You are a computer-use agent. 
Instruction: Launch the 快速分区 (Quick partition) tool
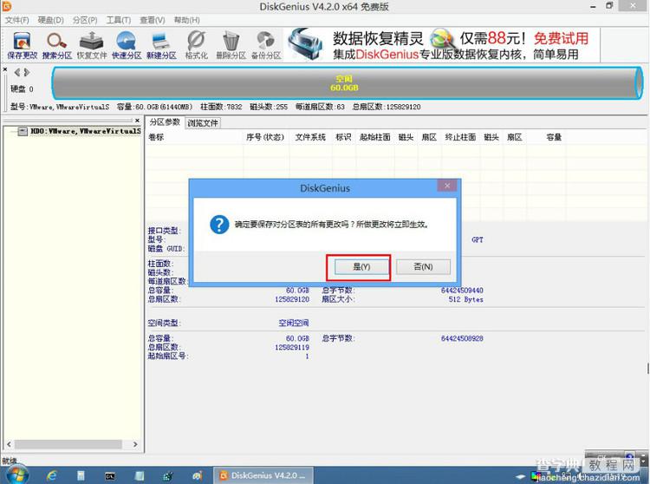pos(127,45)
